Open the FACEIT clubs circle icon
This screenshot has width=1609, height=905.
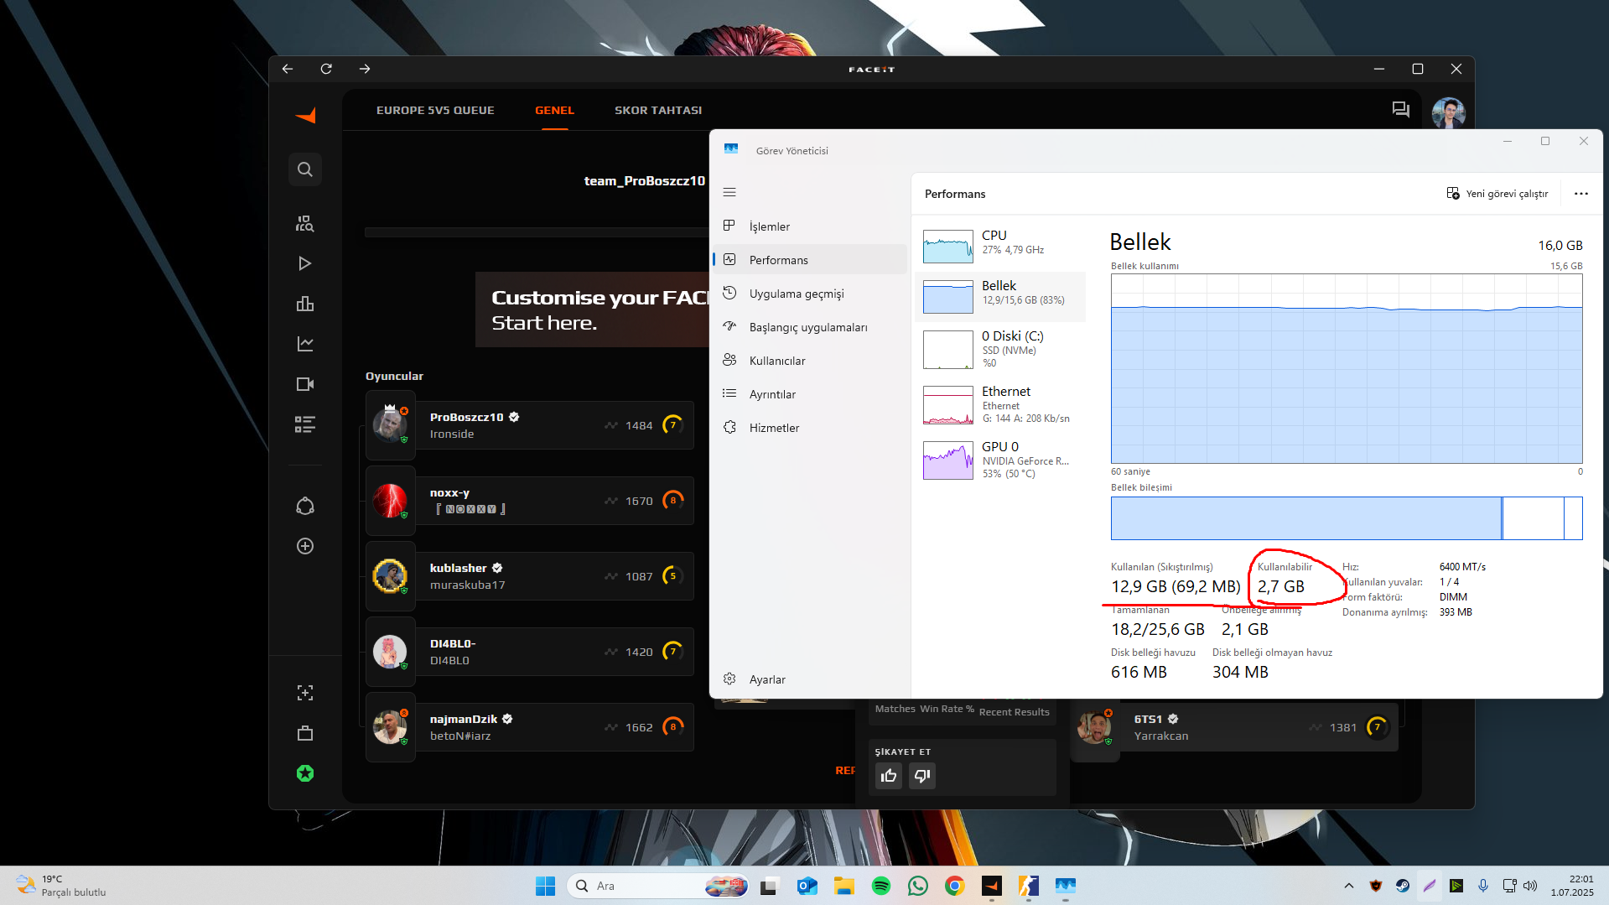pos(305,506)
